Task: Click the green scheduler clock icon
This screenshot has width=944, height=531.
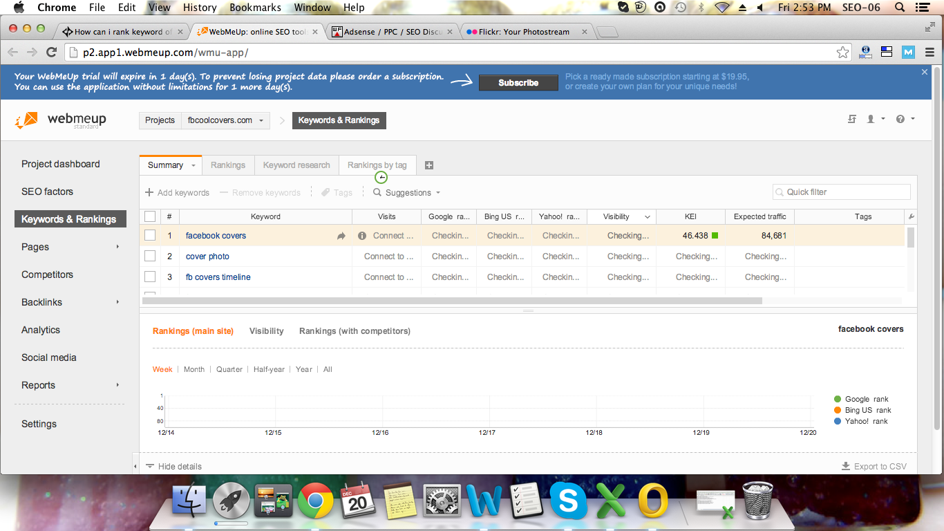Action: 381,178
